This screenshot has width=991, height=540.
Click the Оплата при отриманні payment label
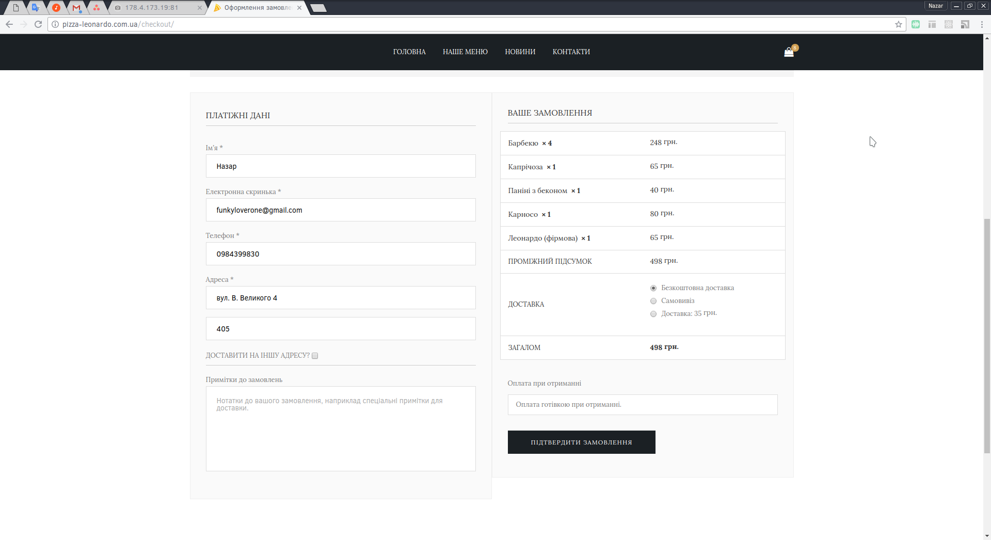pyautogui.click(x=545, y=384)
